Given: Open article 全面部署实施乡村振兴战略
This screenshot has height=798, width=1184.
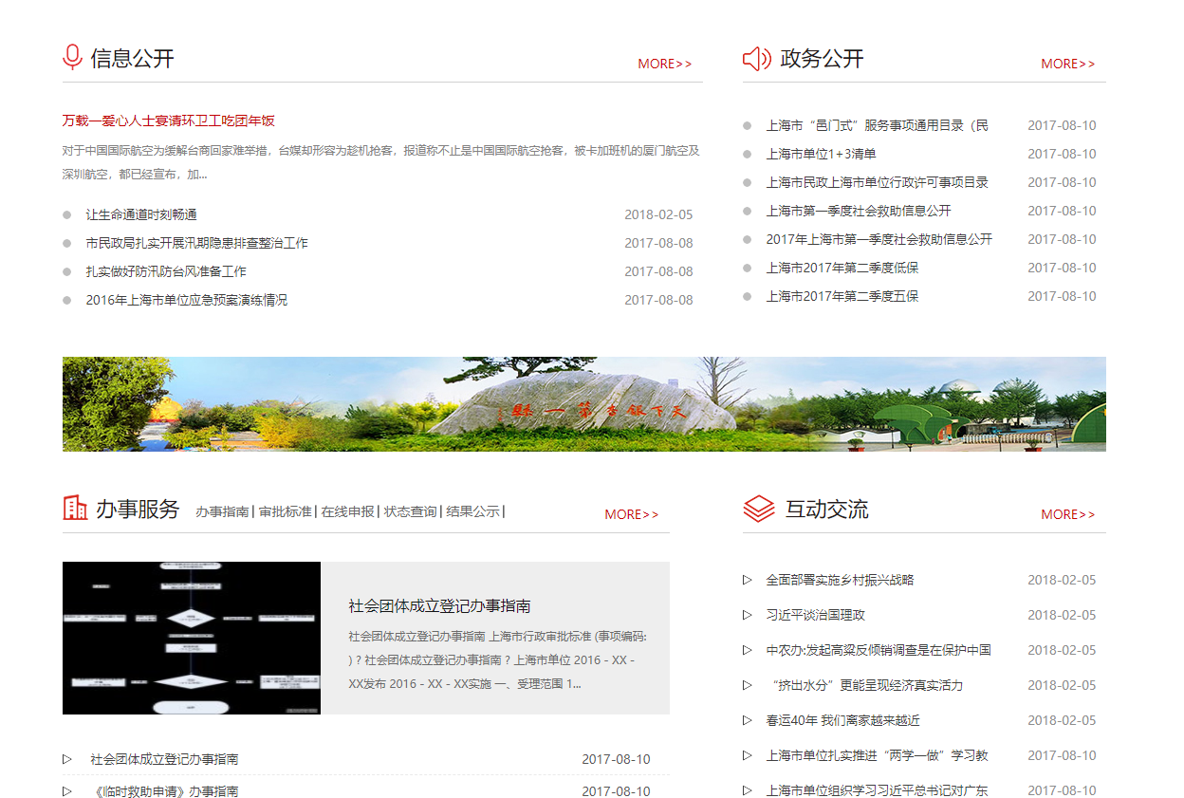Looking at the screenshot, I should coord(841,580).
